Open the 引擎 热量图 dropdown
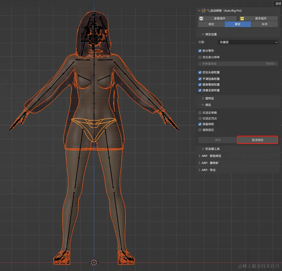Screen dimensions: 282x271 [x=248, y=42]
